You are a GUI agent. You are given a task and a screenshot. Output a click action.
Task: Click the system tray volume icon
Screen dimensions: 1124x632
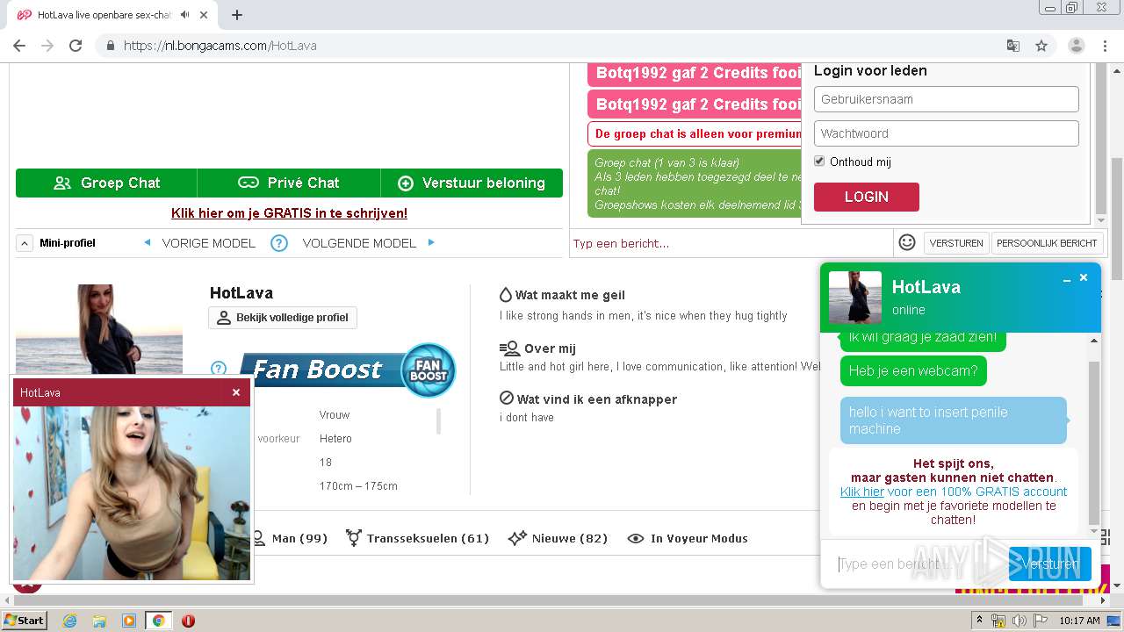click(x=1020, y=621)
